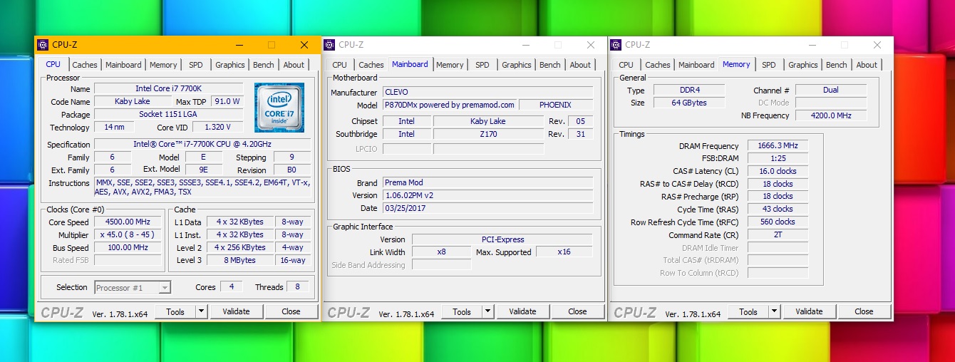
Task: Click the title bar icon of the Mainboard window
Action: point(329,45)
